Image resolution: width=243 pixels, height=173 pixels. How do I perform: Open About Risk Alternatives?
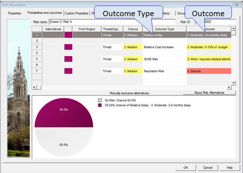[209, 93]
